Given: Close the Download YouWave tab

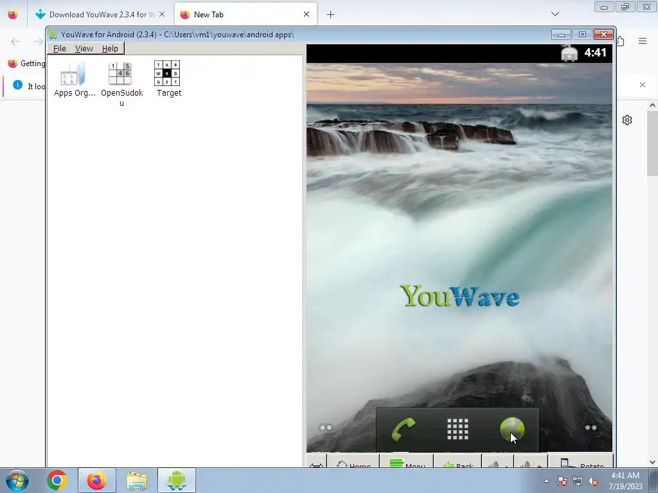Looking at the screenshot, I should [162, 14].
